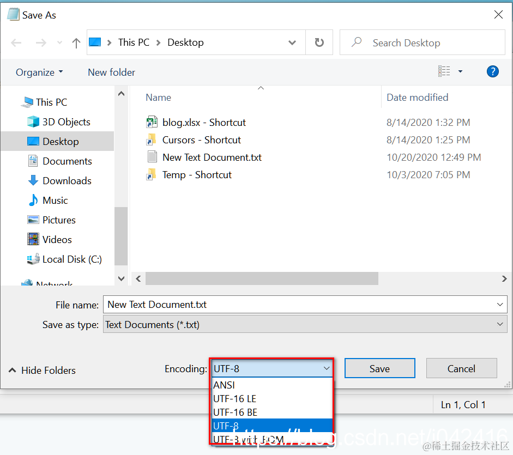Go back using the back arrow
Image resolution: width=513 pixels, height=455 pixels.
(16, 43)
